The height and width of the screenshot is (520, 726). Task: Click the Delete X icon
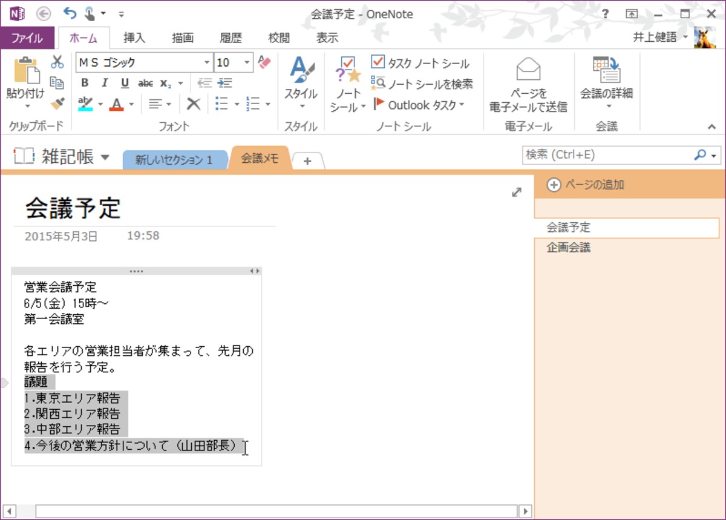[x=194, y=104]
